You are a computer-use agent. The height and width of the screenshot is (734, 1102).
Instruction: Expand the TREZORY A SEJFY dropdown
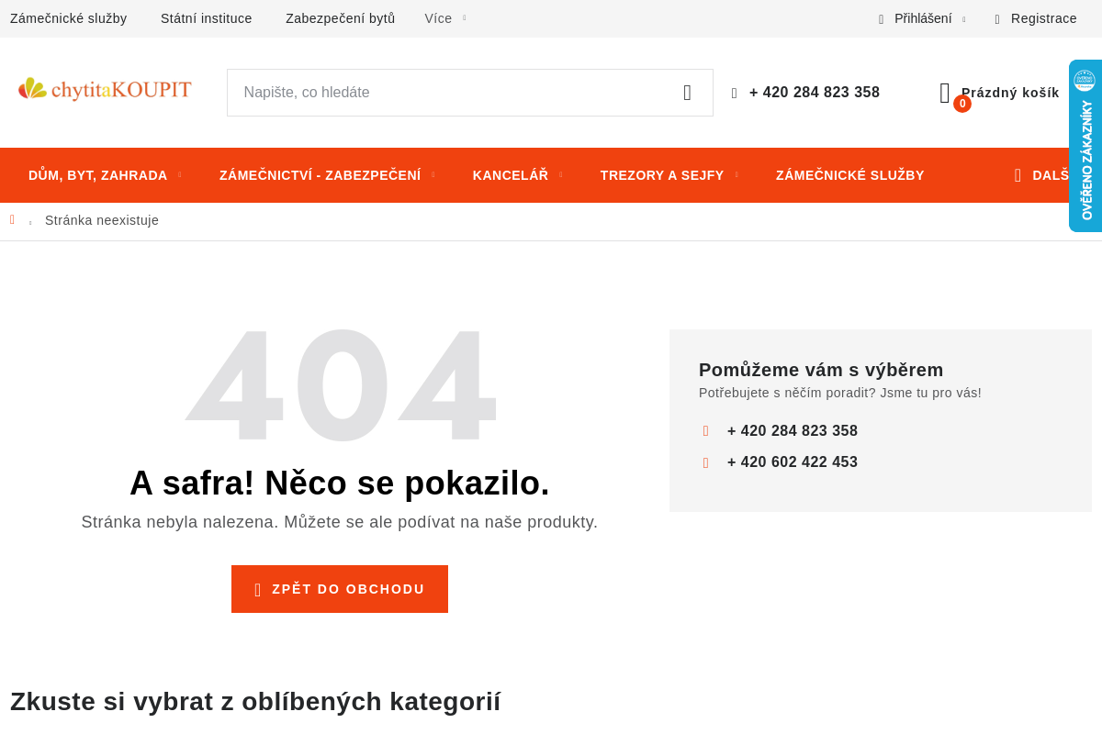pyautogui.click(x=662, y=174)
